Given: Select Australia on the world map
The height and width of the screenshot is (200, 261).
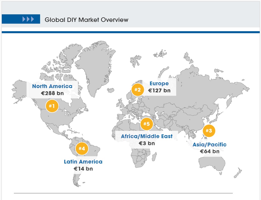Looking at the screenshot, I should coord(211,162).
